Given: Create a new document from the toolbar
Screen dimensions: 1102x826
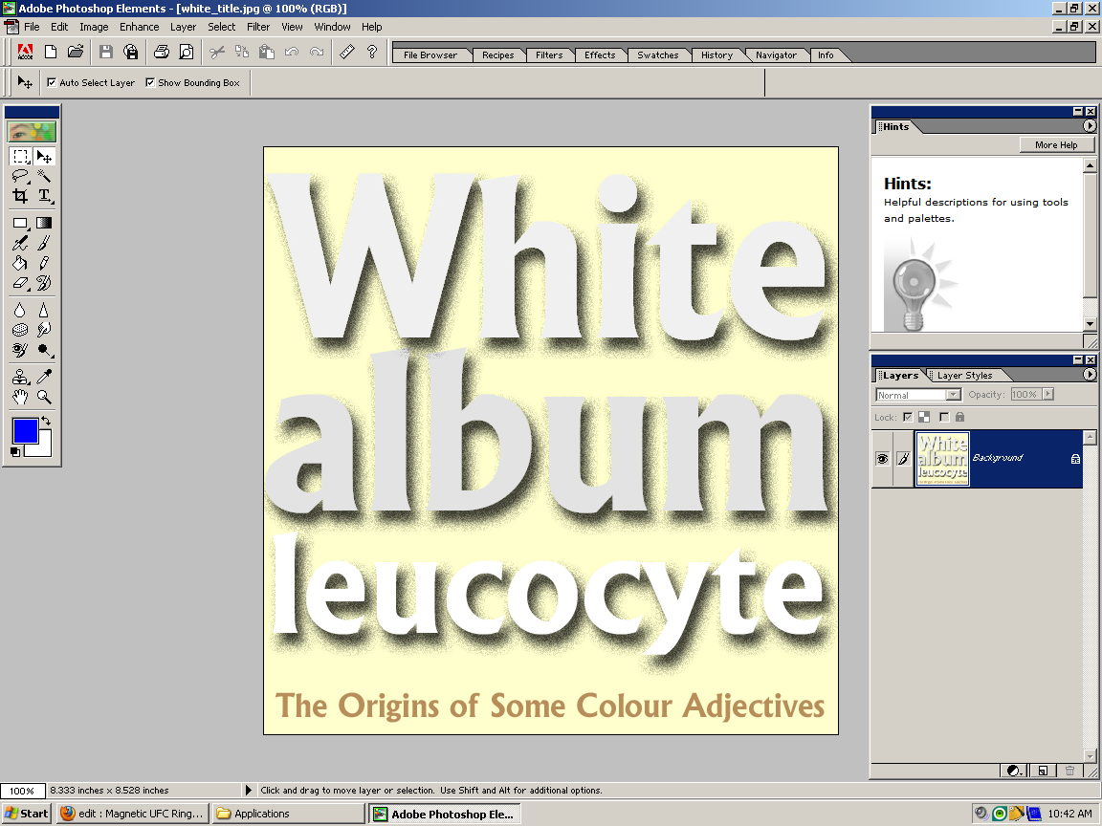Looking at the screenshot, I should click(x=51, y=52).
